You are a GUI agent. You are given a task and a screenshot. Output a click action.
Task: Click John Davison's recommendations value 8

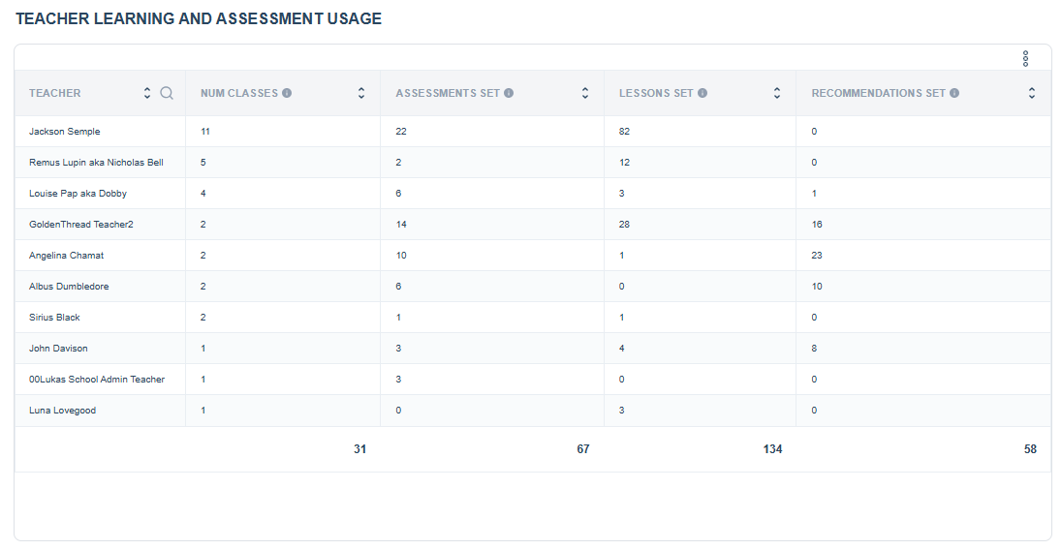click(x=814, y=349)
